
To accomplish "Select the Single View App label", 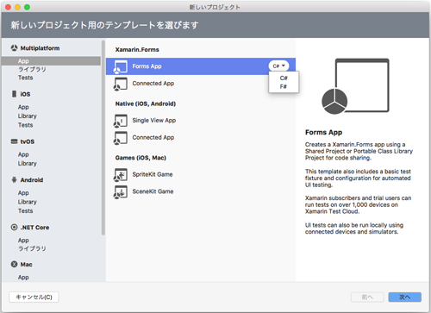I will pyautogui.click(x=154, y=121).
